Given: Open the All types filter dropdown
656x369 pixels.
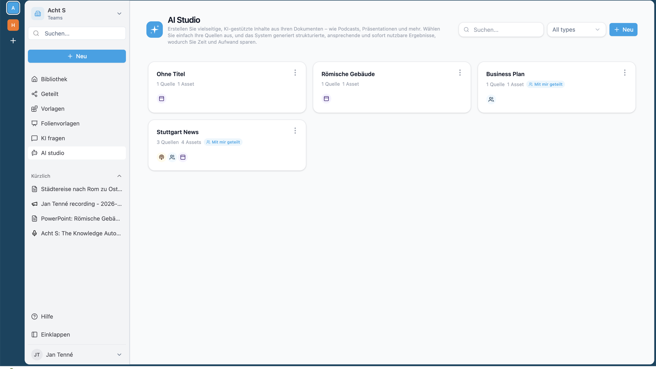Looking at the screenshot, I should tap(576, 30).
